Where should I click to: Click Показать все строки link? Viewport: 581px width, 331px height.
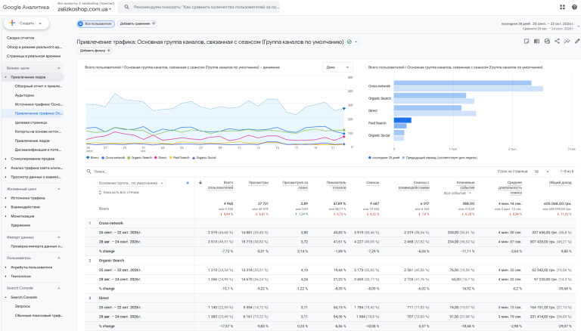[121, 193]
